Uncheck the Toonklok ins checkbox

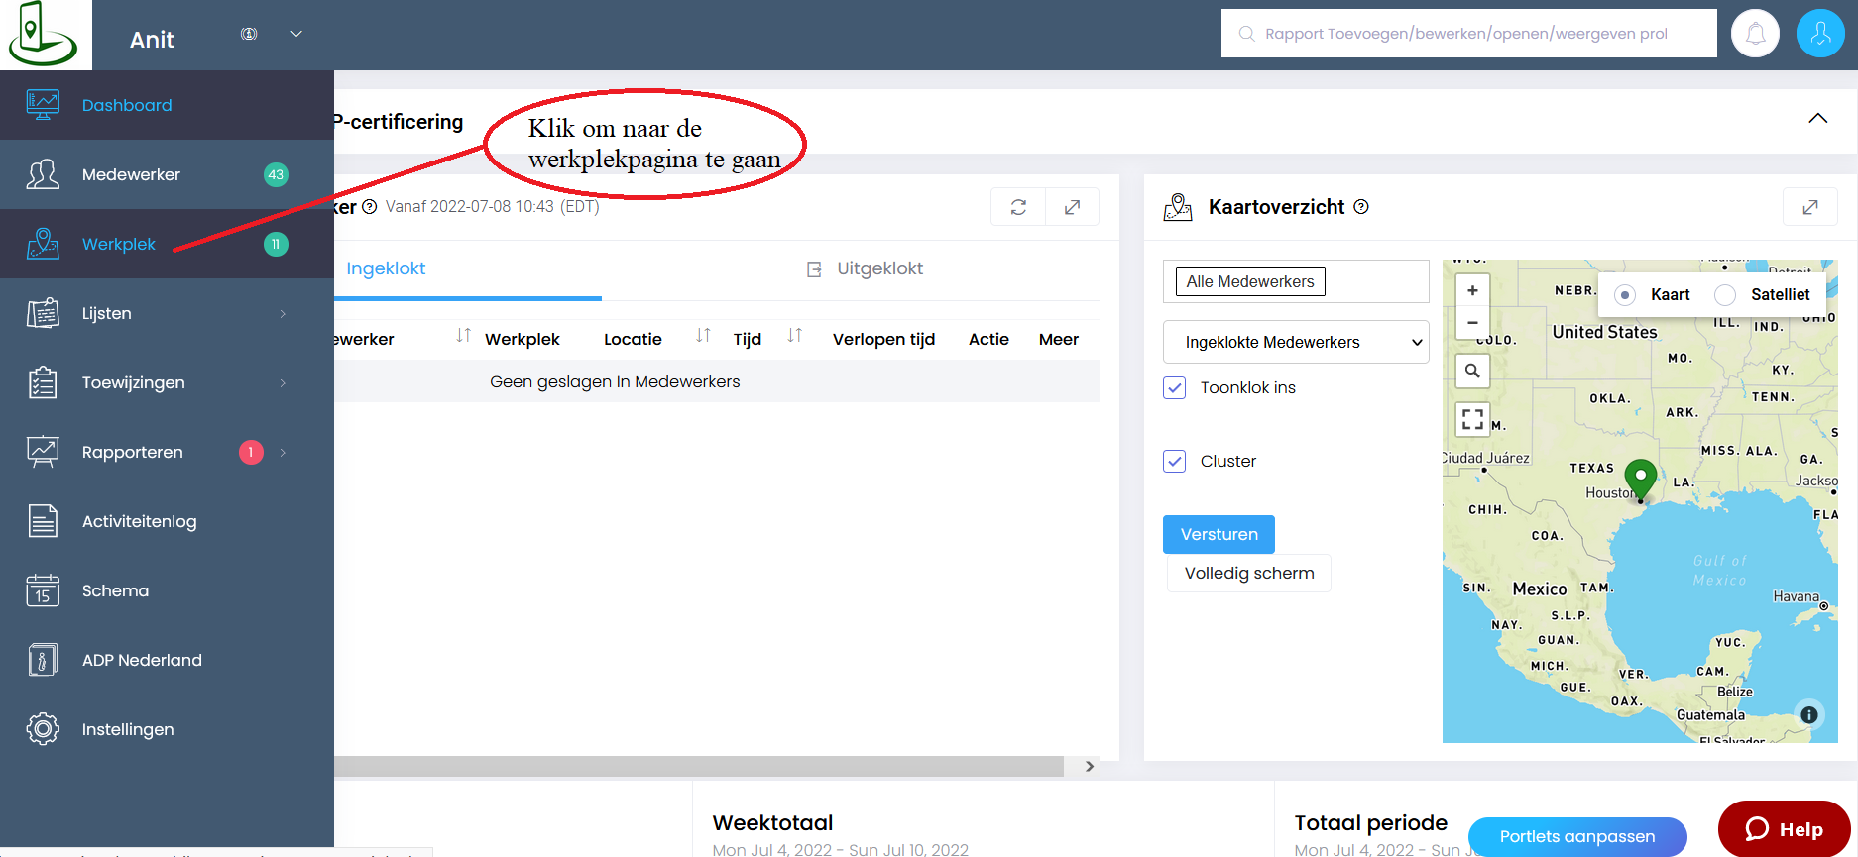coord(1175,387)
